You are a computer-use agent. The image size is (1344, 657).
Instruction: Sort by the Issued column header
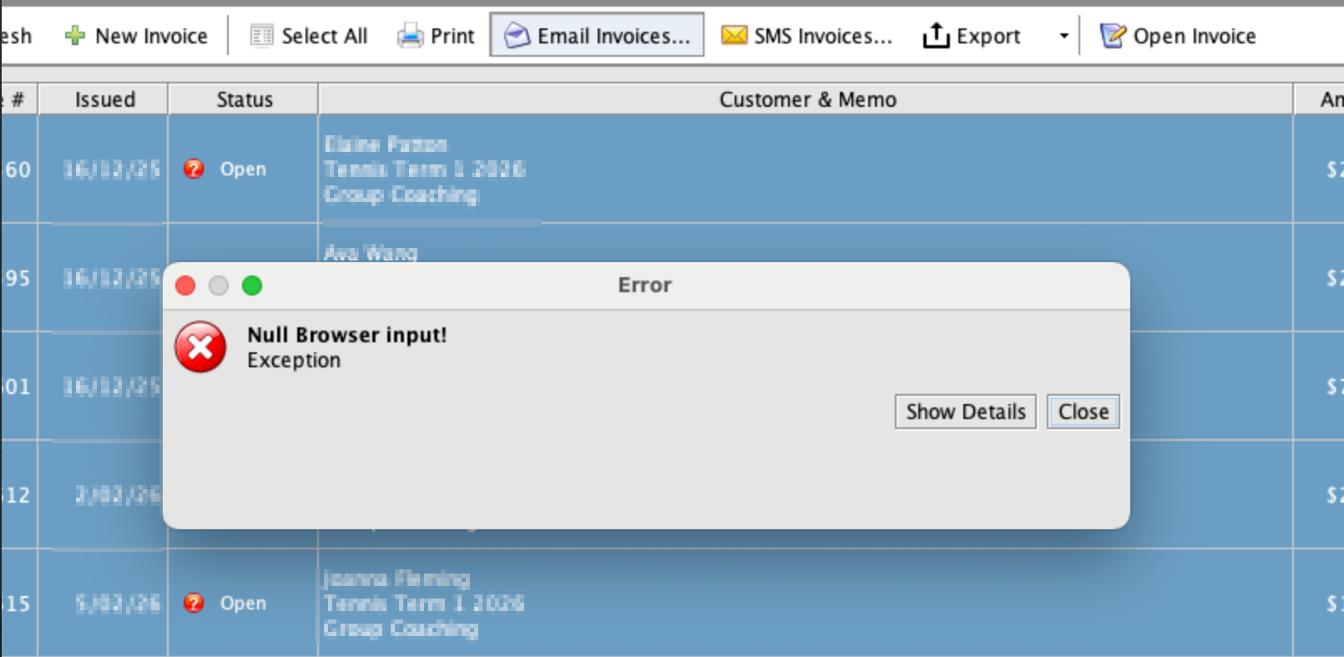click(x=104, y=99)
